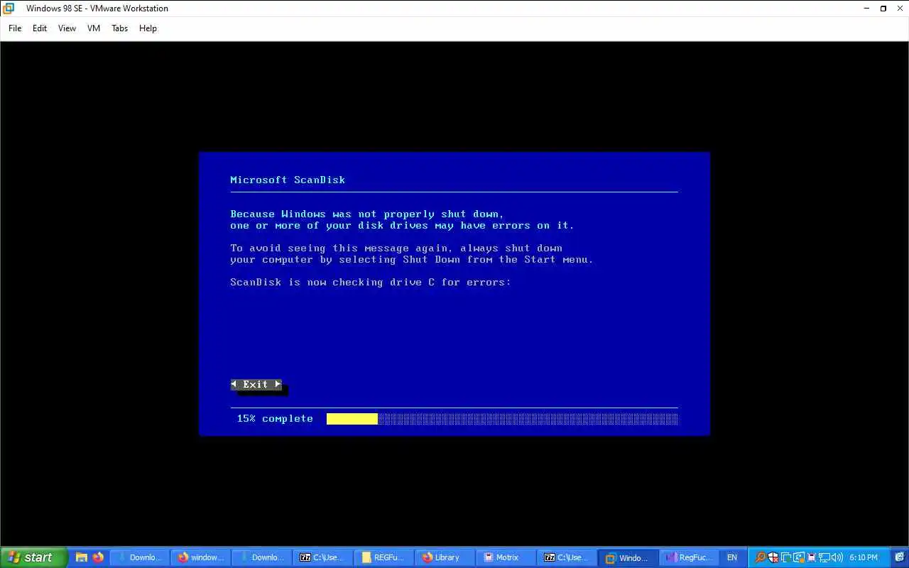Open the VMware Workstation title bar icon
This screenshot has height=568, width=909.
point(9,9)
